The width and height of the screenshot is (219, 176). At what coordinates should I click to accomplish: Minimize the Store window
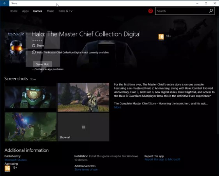[197, 3]
